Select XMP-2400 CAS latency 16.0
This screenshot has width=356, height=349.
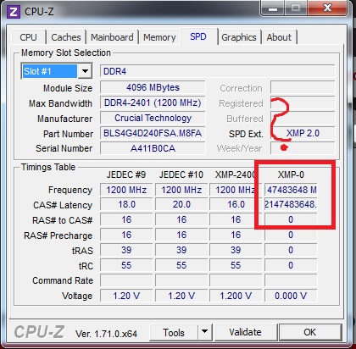click(x=236, y=204)
